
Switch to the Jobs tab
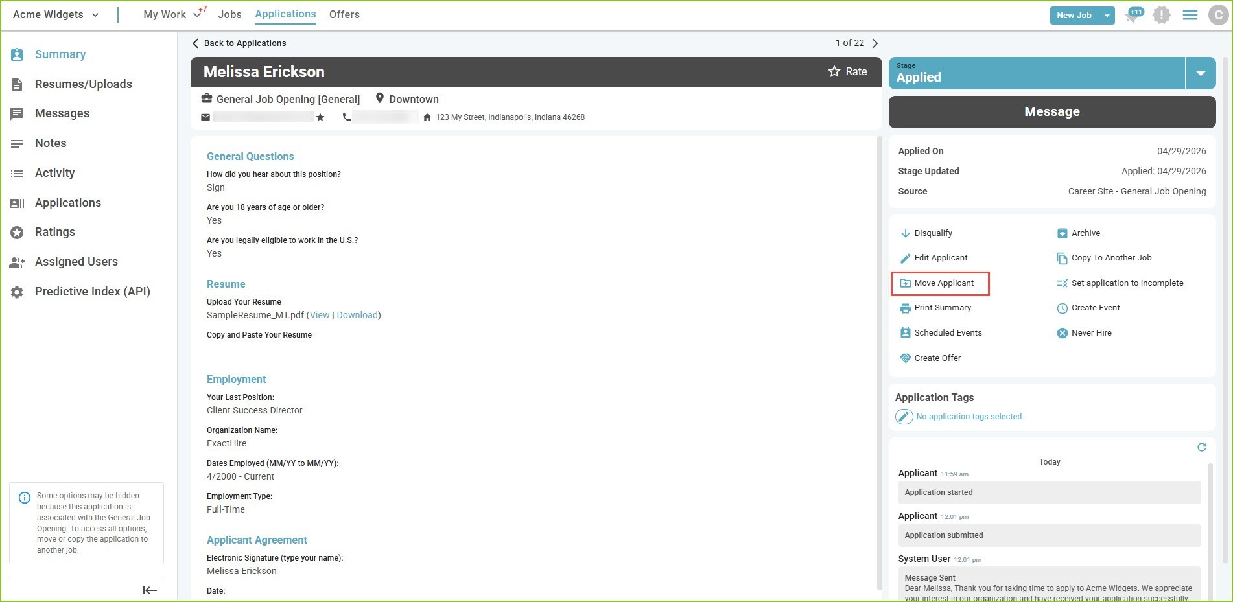(x=229, y=14)
